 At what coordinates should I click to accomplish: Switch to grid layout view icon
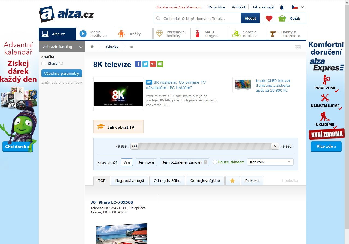pyautogui.click(x=297, y=47)
